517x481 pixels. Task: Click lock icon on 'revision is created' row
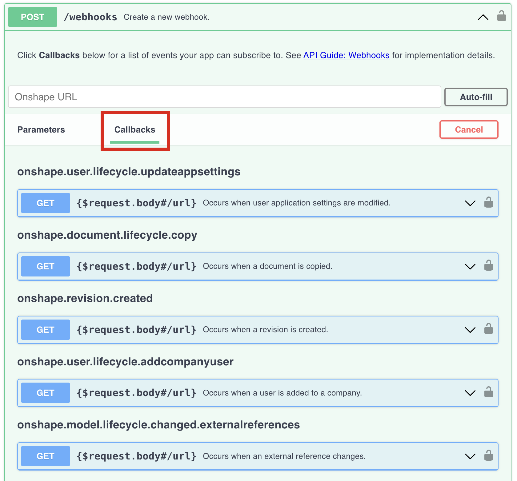point(488,329)
